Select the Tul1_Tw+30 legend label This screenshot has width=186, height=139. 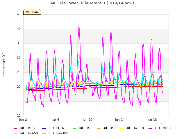coord(163,128)
